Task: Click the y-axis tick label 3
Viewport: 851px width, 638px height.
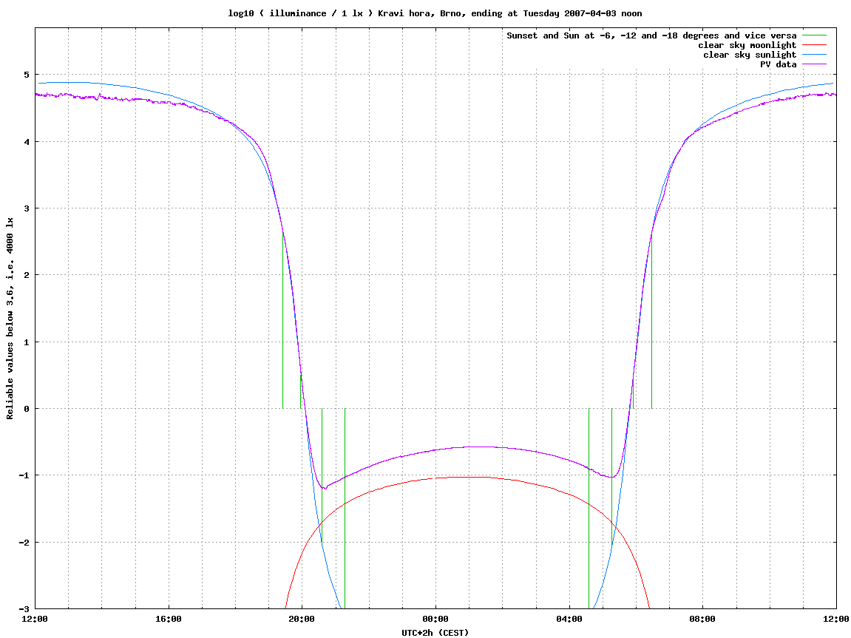Action: (x=27, y=208)
